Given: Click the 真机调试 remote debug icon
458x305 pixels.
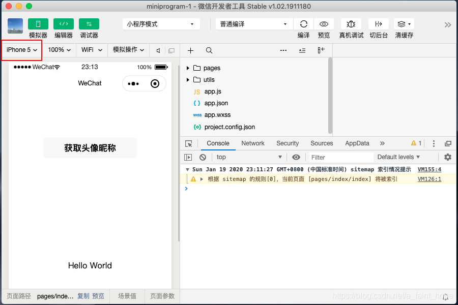Looking at the screenshot, I should pyautogui.click(x=351, y=23).
